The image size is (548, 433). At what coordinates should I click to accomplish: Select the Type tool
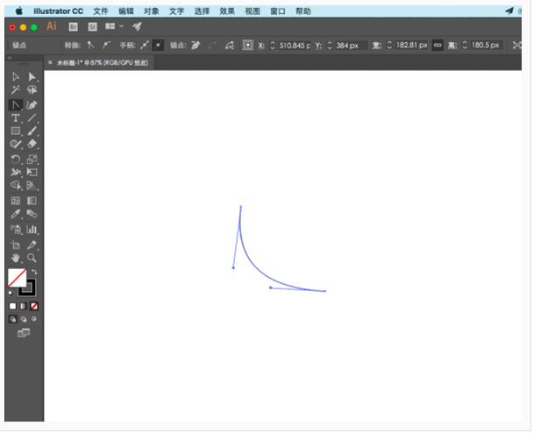click(x=15, y=117)
